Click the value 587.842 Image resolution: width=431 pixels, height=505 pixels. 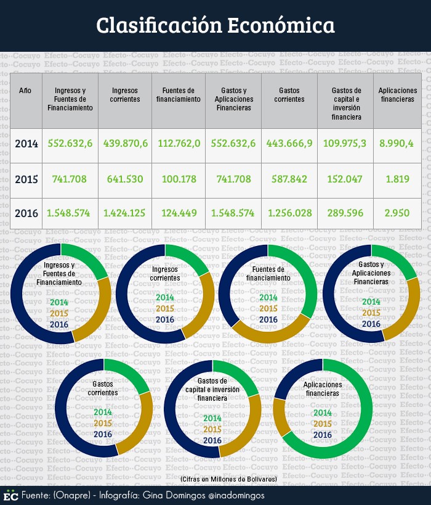[289, 179]
